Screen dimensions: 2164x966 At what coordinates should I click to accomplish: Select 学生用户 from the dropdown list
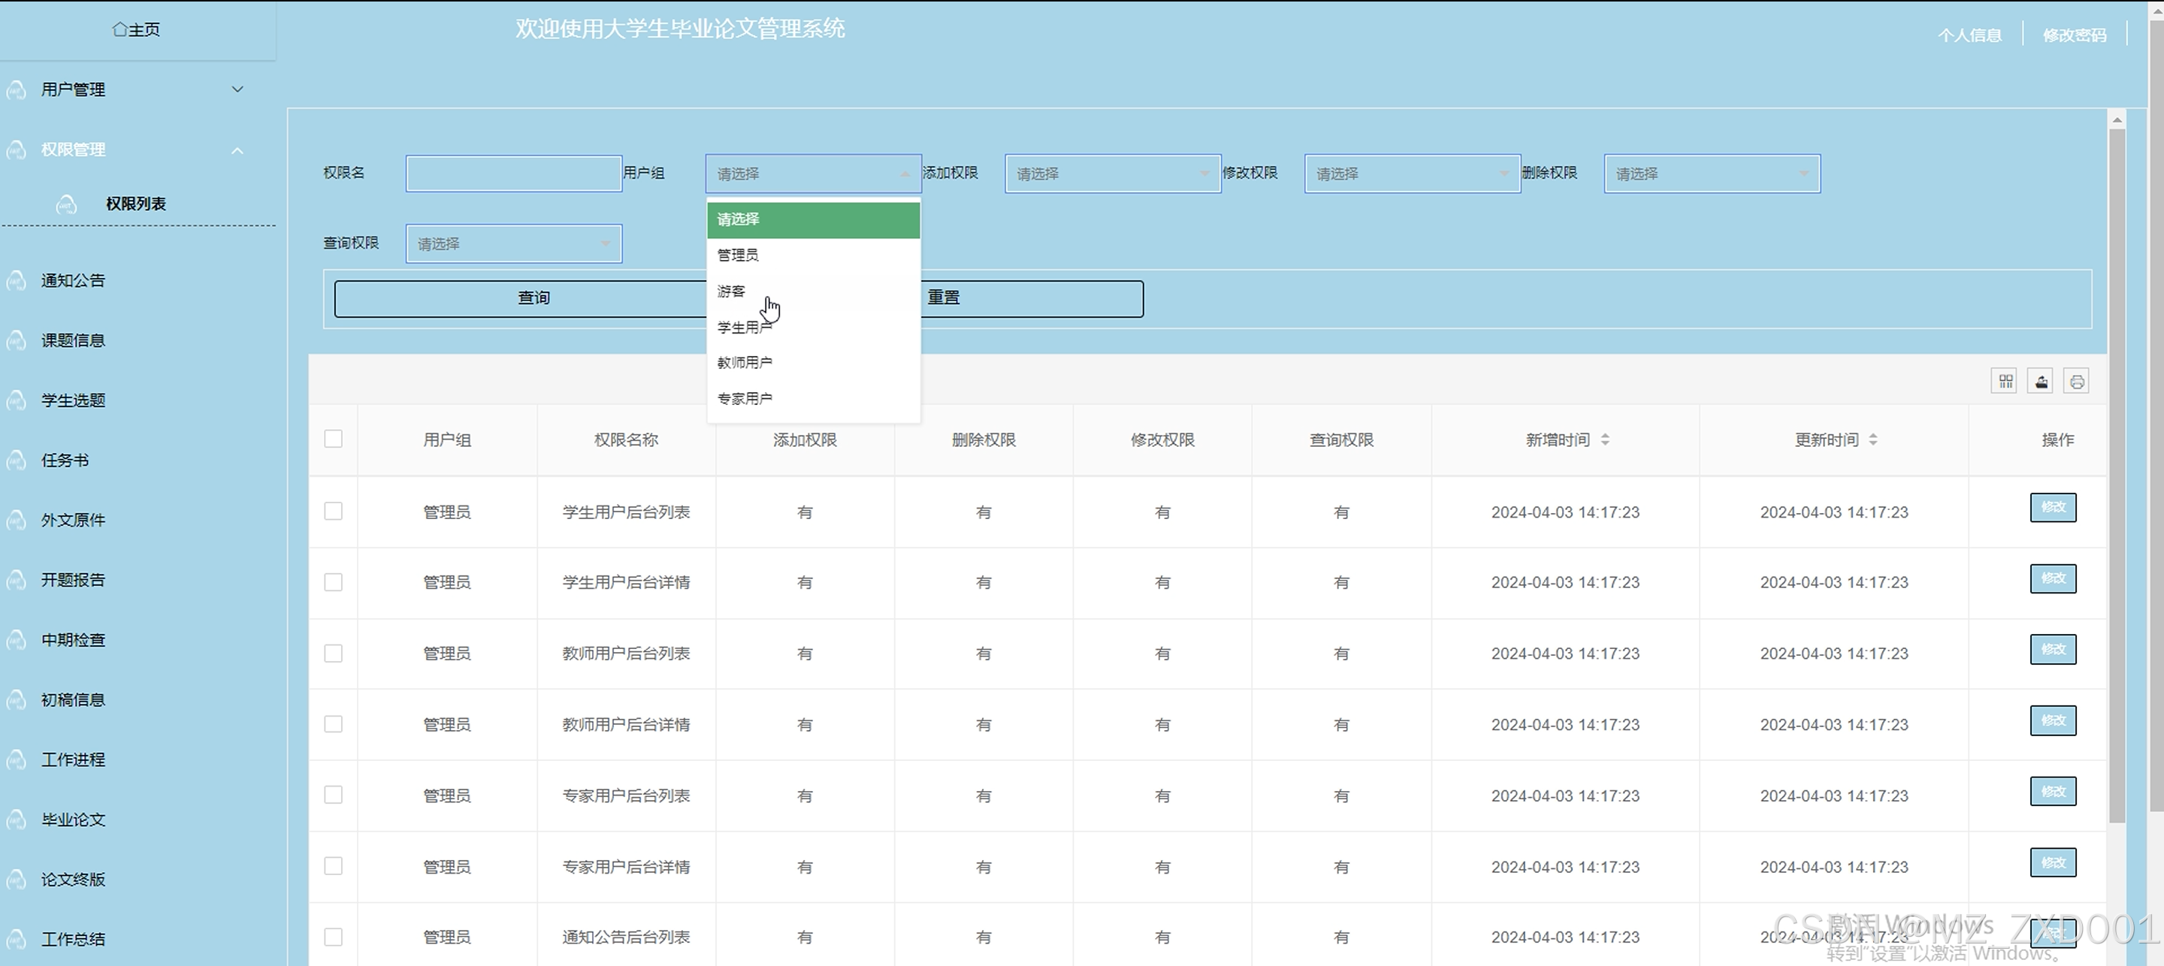745,327
